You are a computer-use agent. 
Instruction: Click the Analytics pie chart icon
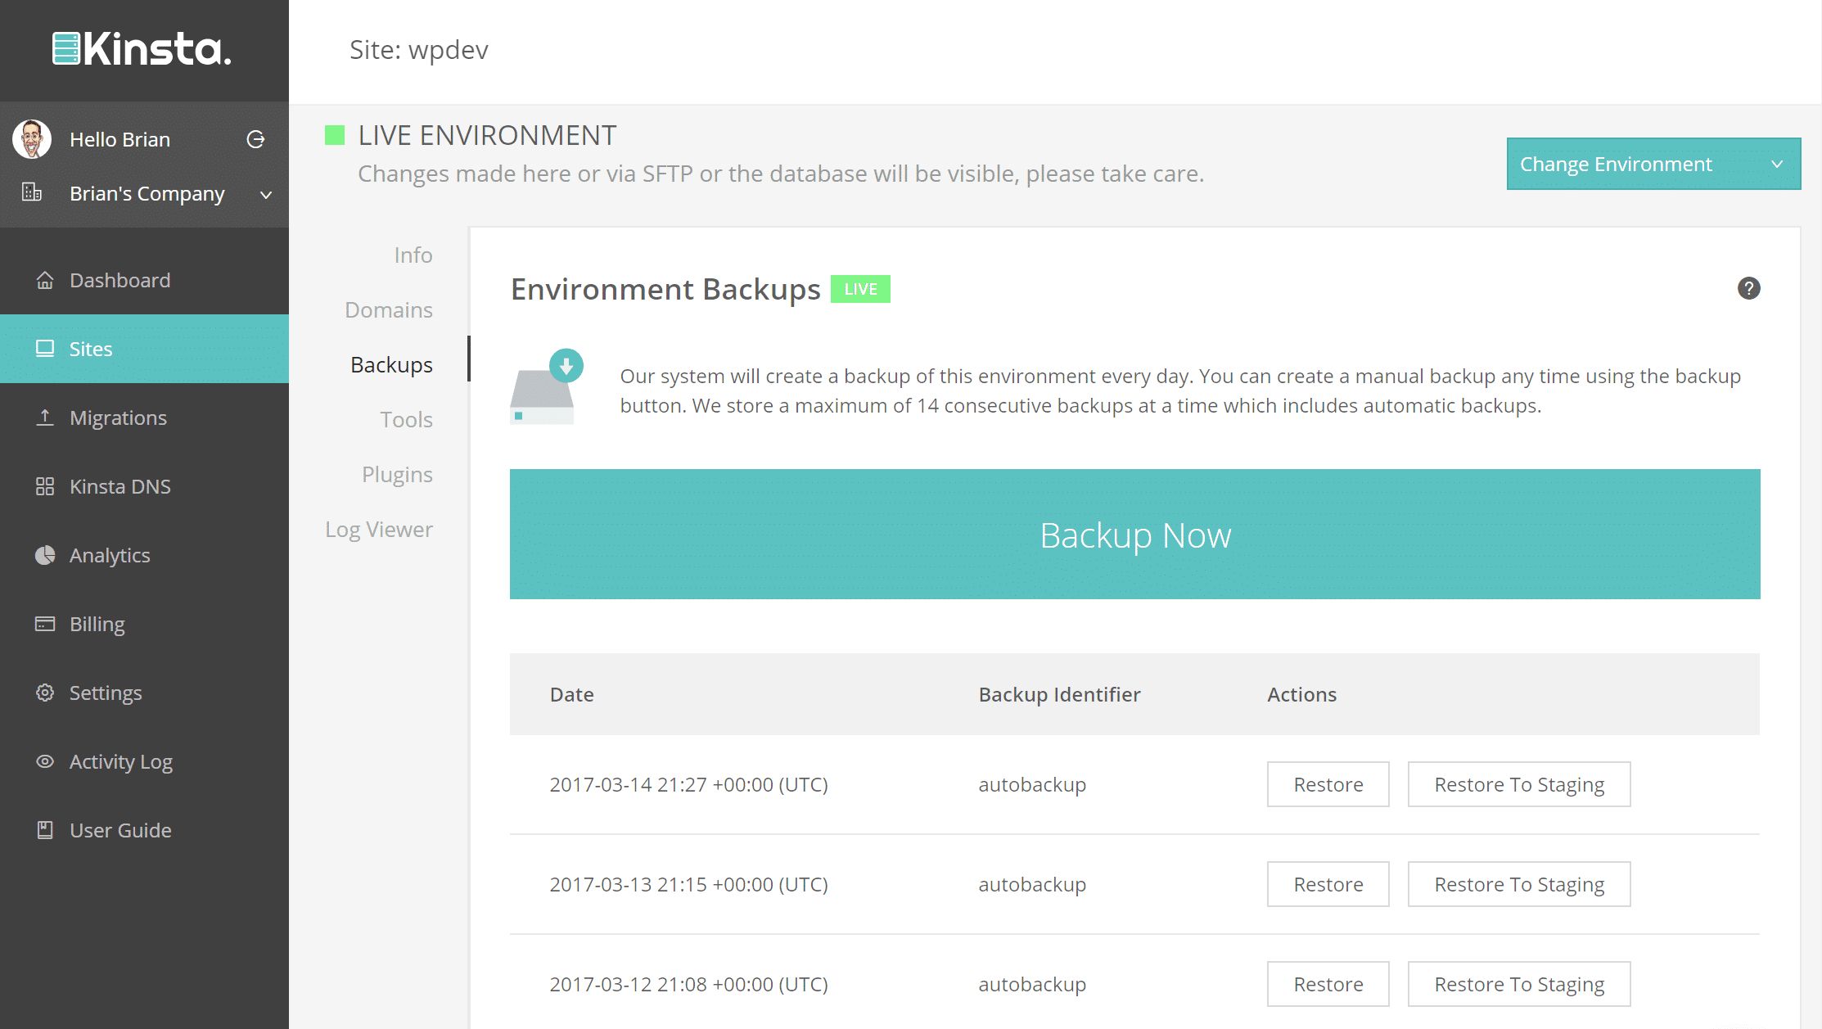pyautogui.click(x=45, y=555)
